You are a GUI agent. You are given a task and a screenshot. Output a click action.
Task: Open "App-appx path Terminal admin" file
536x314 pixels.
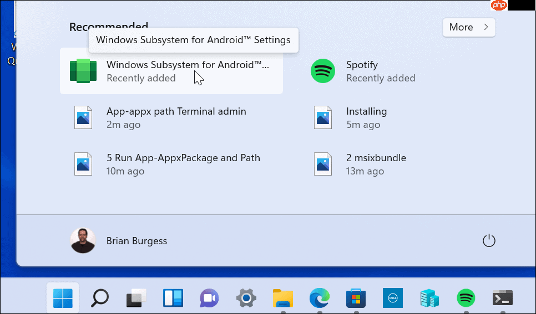[x=176, y=111]
